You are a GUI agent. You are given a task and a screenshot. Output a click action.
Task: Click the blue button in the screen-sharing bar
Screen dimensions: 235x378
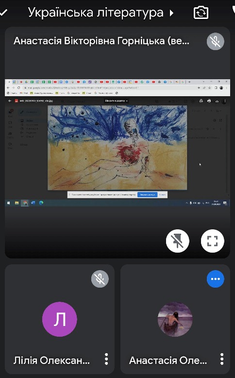pos(147,194)
